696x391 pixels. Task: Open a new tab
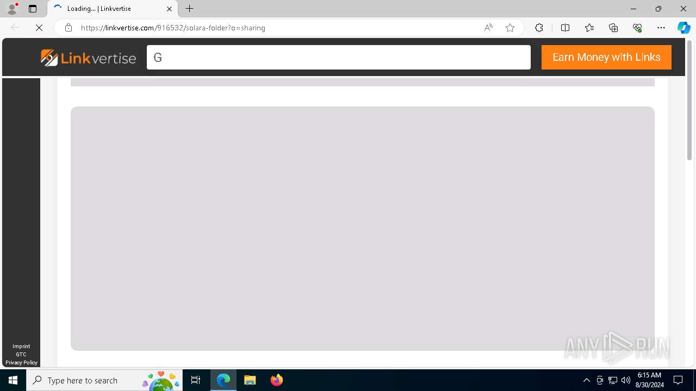189,9
